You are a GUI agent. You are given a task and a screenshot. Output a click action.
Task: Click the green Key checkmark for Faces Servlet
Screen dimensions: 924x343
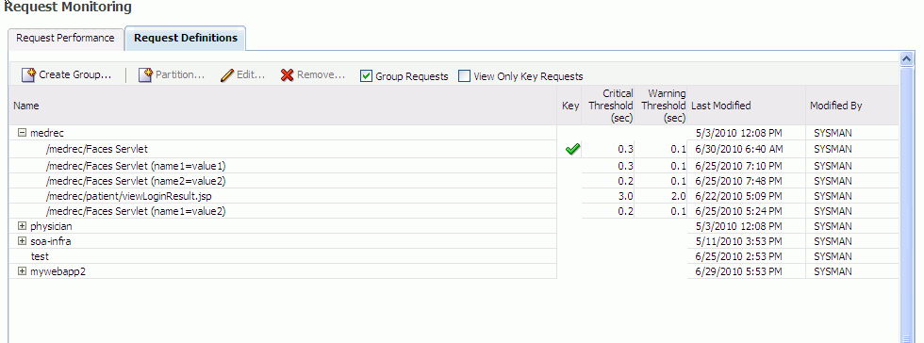(x=571, y=150)
